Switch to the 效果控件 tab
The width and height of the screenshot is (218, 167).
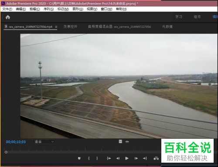pos(70,27)
